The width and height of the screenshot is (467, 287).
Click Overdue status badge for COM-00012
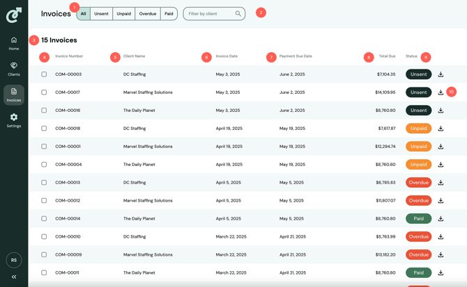(418, 201)
